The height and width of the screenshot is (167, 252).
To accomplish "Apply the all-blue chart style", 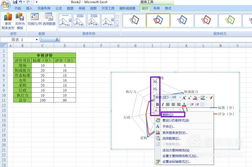I will coord(182,20).
